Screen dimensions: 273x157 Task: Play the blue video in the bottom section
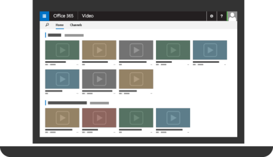[x=173, y=118]
